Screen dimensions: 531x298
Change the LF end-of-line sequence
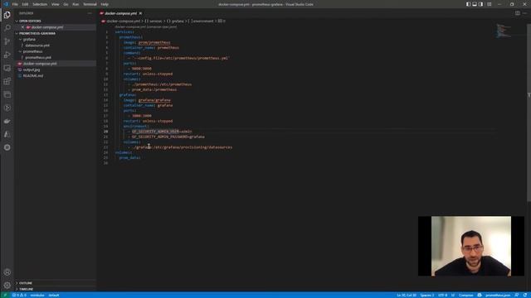(453, 296)
